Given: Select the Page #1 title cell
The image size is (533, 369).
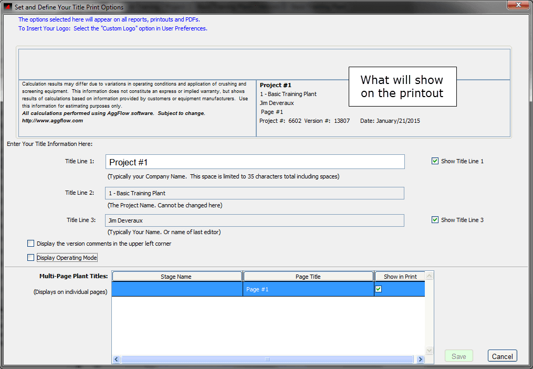Looking at the screenshot, I should pyautogui.click(x=308, y=289).
